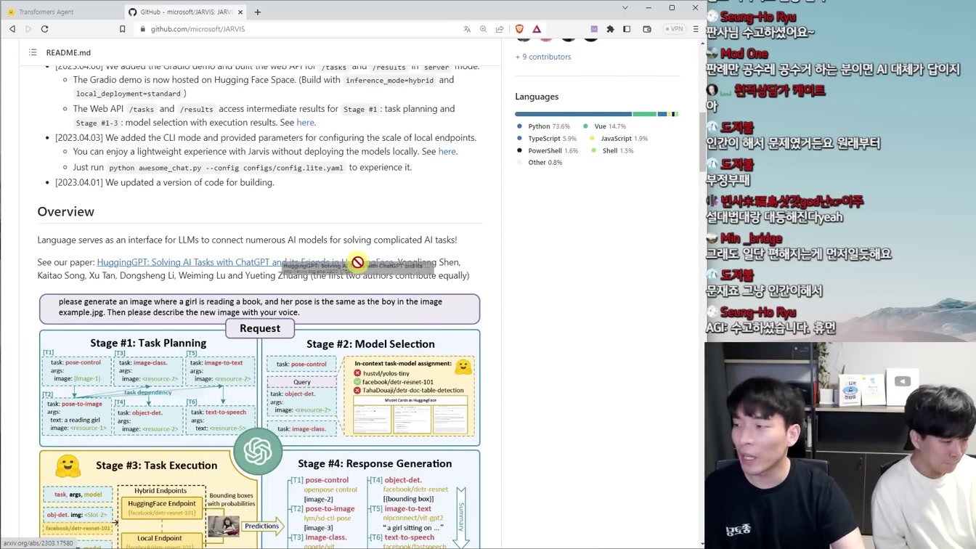
Task: Open the translate page icon
Action: point(467,29)
